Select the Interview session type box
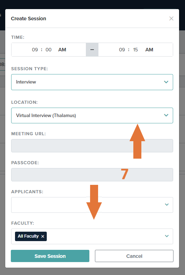Image resolution: width=185 pixels, height=275 pixels. tap(92, 82)
